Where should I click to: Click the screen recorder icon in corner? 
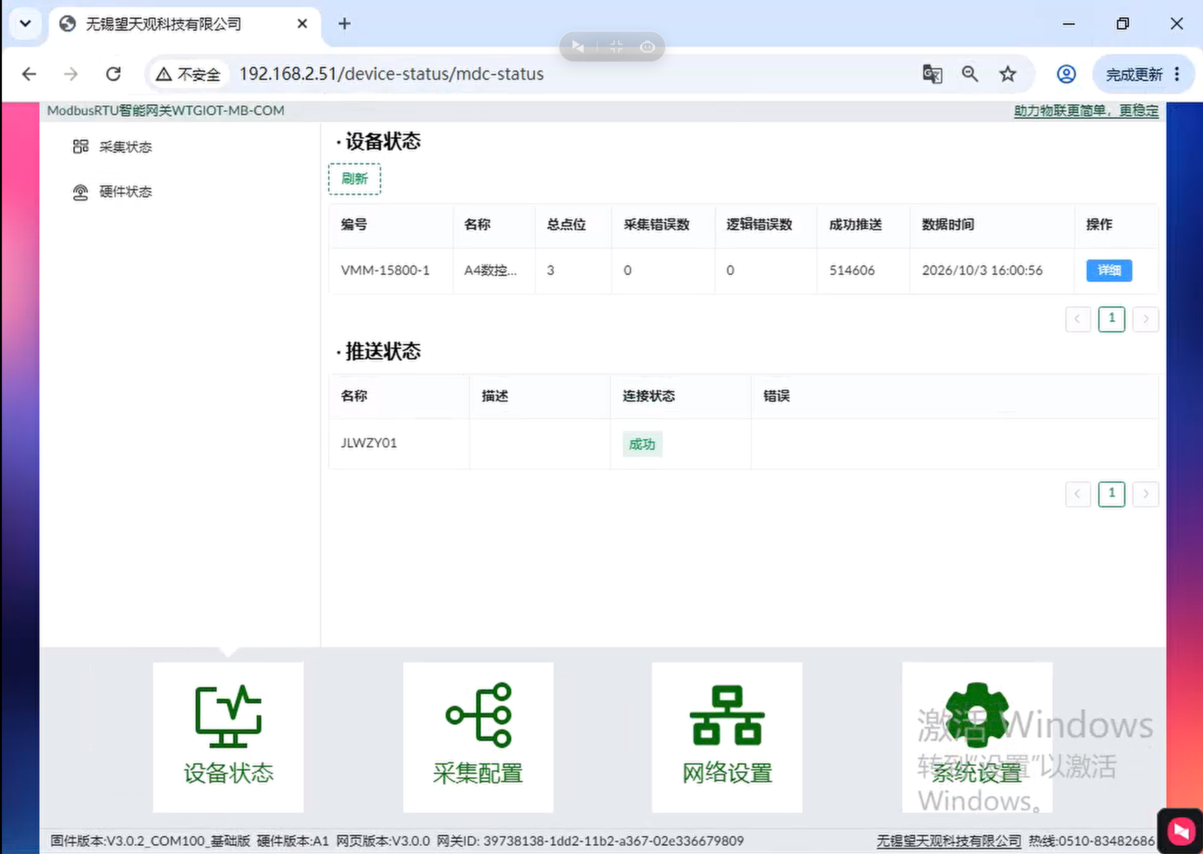point(1180,831)
